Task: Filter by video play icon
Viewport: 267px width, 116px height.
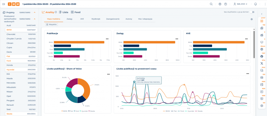Action: [262, 92]
